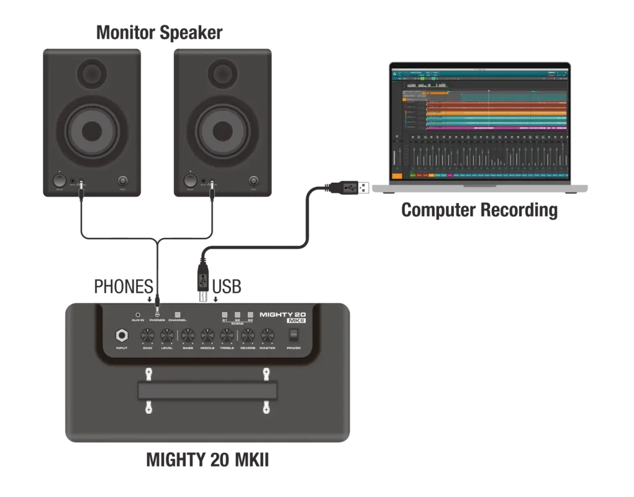Viewport: 634px width, 497px height.
Task: Click the right speaker's Aux In jack
Action: click(x=204, y=181)
